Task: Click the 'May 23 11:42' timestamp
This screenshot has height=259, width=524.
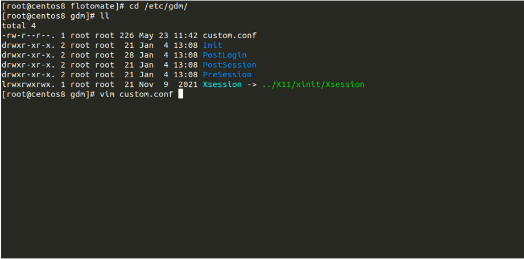Action: click(x=168, y=35)
